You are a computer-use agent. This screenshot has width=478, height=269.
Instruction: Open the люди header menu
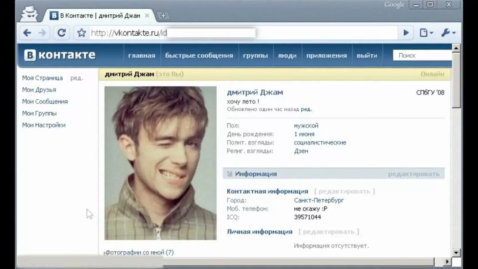[x=287, y=56]
